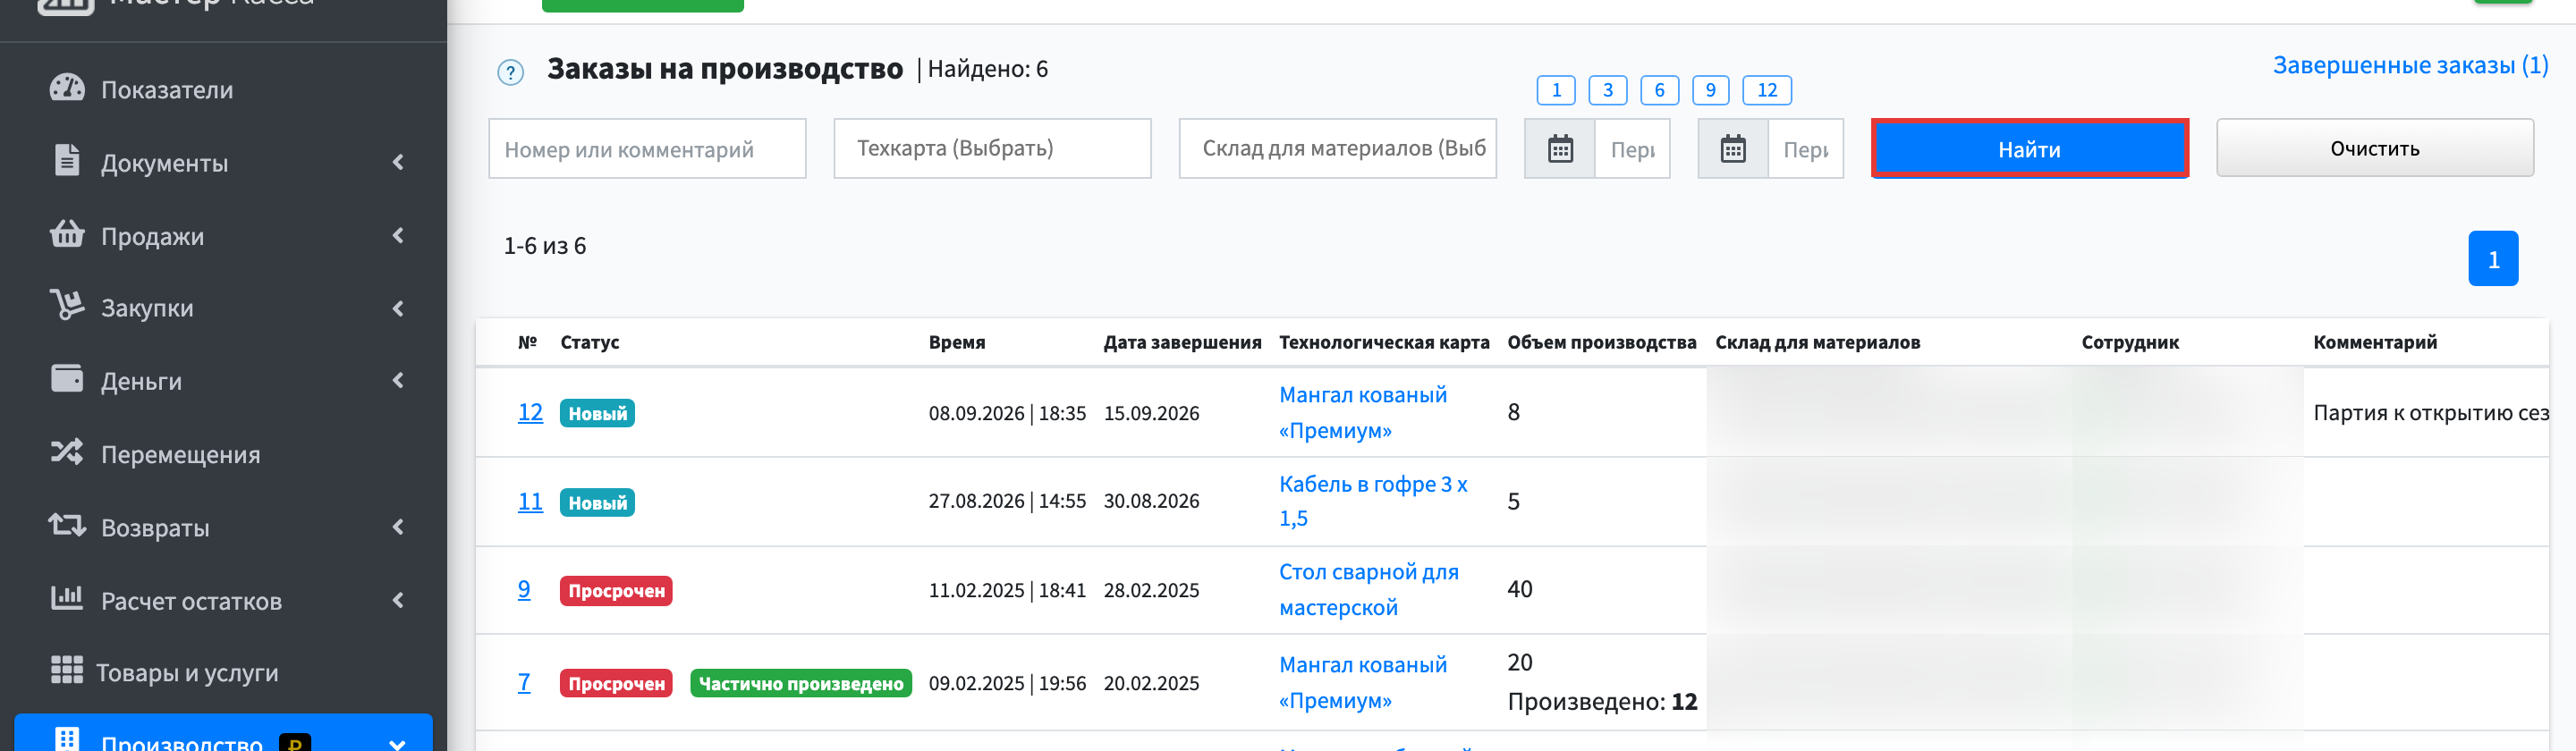
Task: Expand the Расчет остатков menu chevron
Action: click(398, 600)
